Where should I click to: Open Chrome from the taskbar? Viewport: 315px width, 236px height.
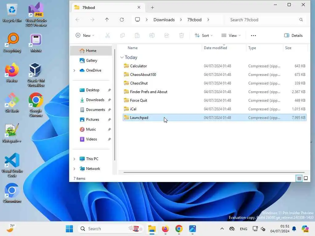tap(179, 229)
